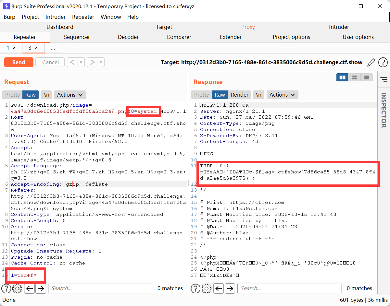This screenshot has width=390, height=306.
Task: Switch to the Comparer tab
Action: (x=179, y=37)
